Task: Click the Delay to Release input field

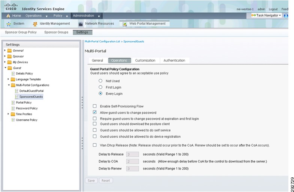Action: (x=133, y=154)
